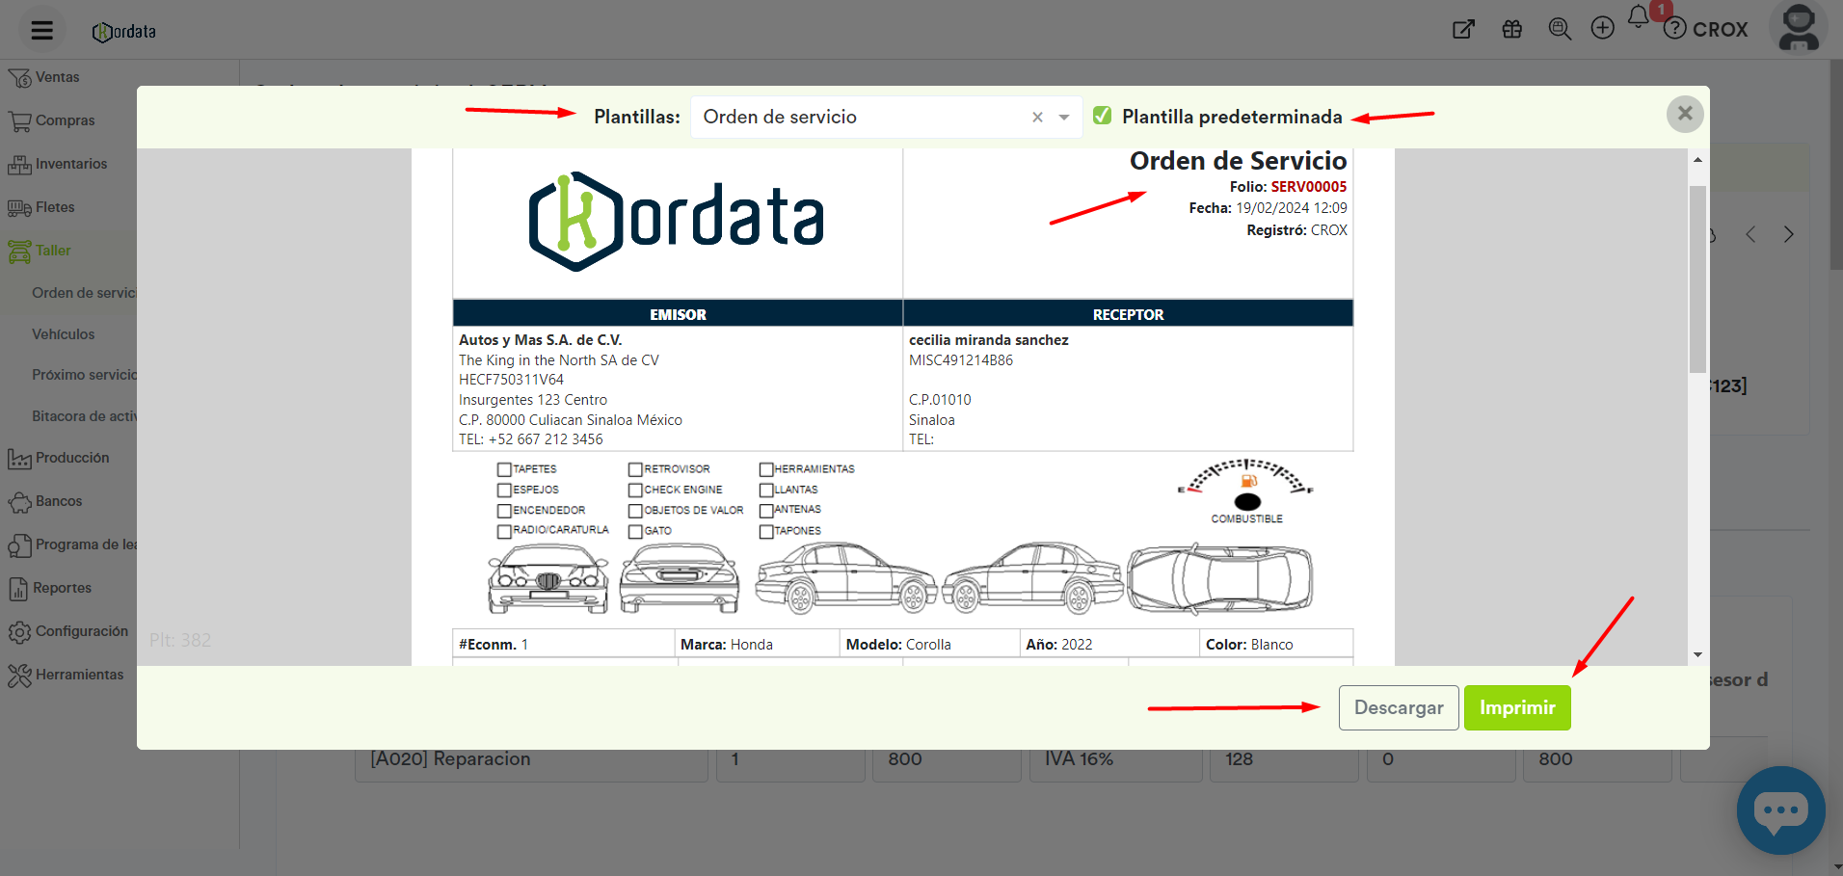Screen dimensions: 1843x876
Task: Open the chat support bubble
Action: pos(1779,810)
